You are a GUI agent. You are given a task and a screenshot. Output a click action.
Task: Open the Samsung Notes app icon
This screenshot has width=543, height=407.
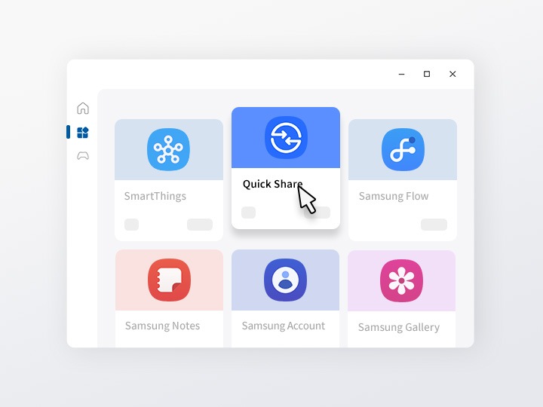pyautogui.click(x=169, y=280)
